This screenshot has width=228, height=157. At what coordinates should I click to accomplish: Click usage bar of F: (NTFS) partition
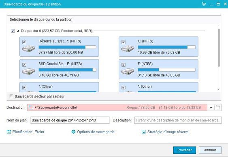[x=166, y=70]
